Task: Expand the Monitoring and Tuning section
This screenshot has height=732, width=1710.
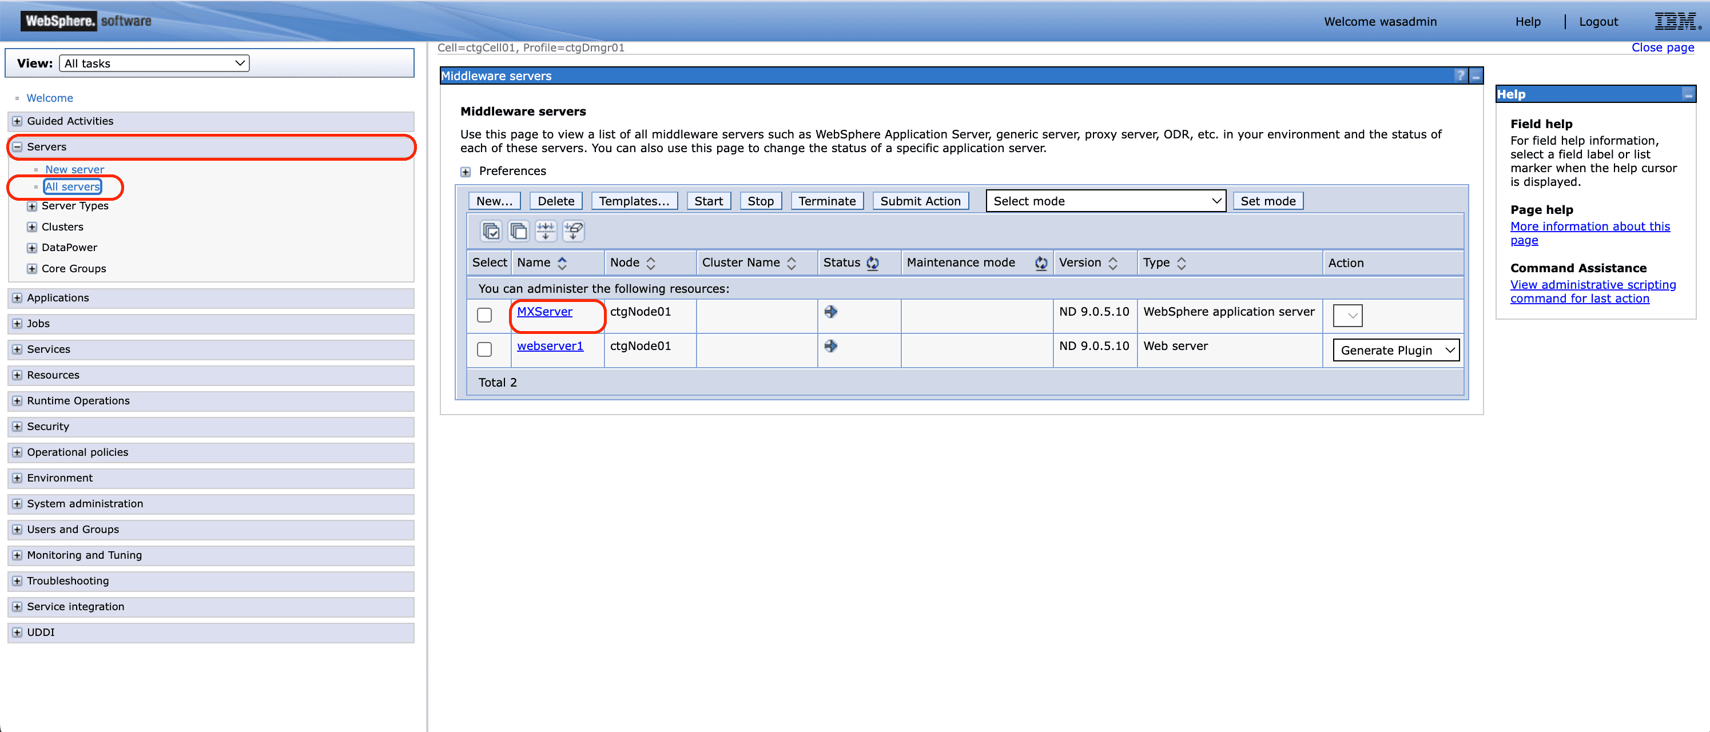Action: coord(17,555)
